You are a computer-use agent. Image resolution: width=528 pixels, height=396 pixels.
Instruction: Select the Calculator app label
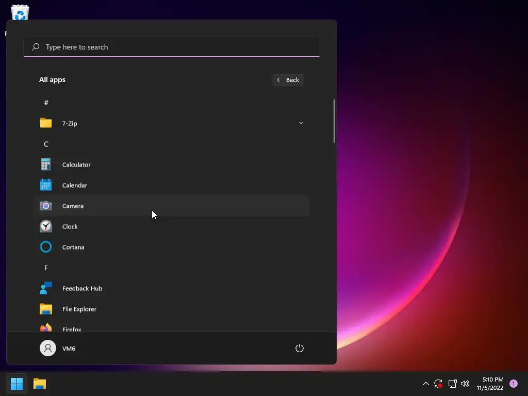(76, 164)
